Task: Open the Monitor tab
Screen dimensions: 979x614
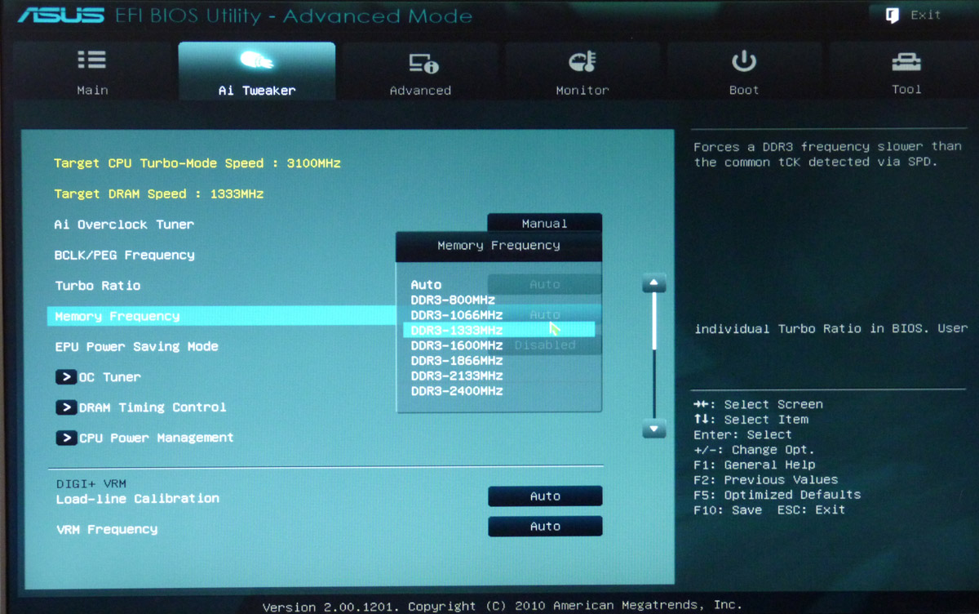Action: click(x=583, y=71)
